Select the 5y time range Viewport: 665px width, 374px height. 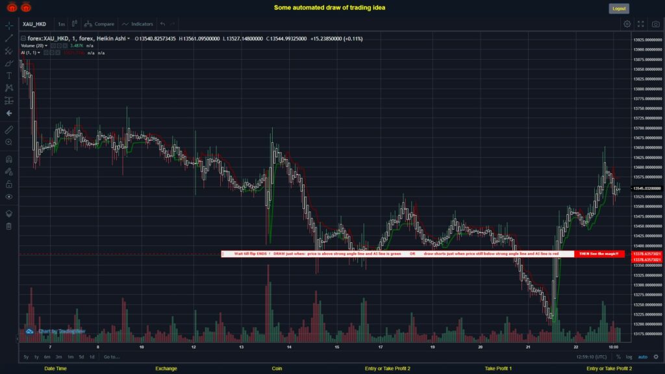26,357
